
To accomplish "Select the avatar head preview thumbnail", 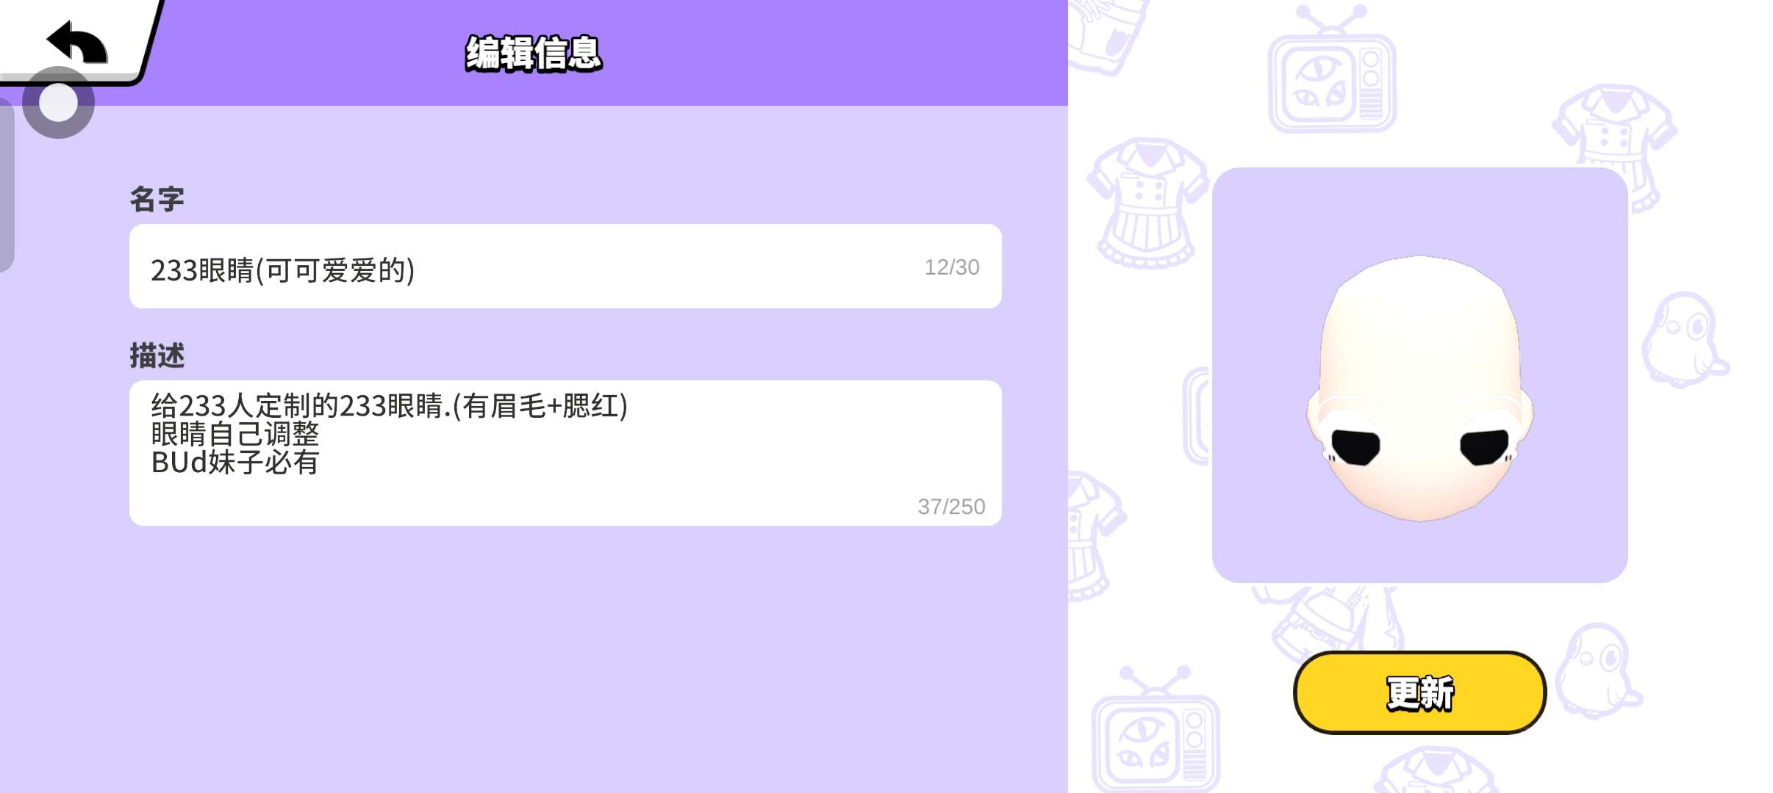I will 1419,375.
